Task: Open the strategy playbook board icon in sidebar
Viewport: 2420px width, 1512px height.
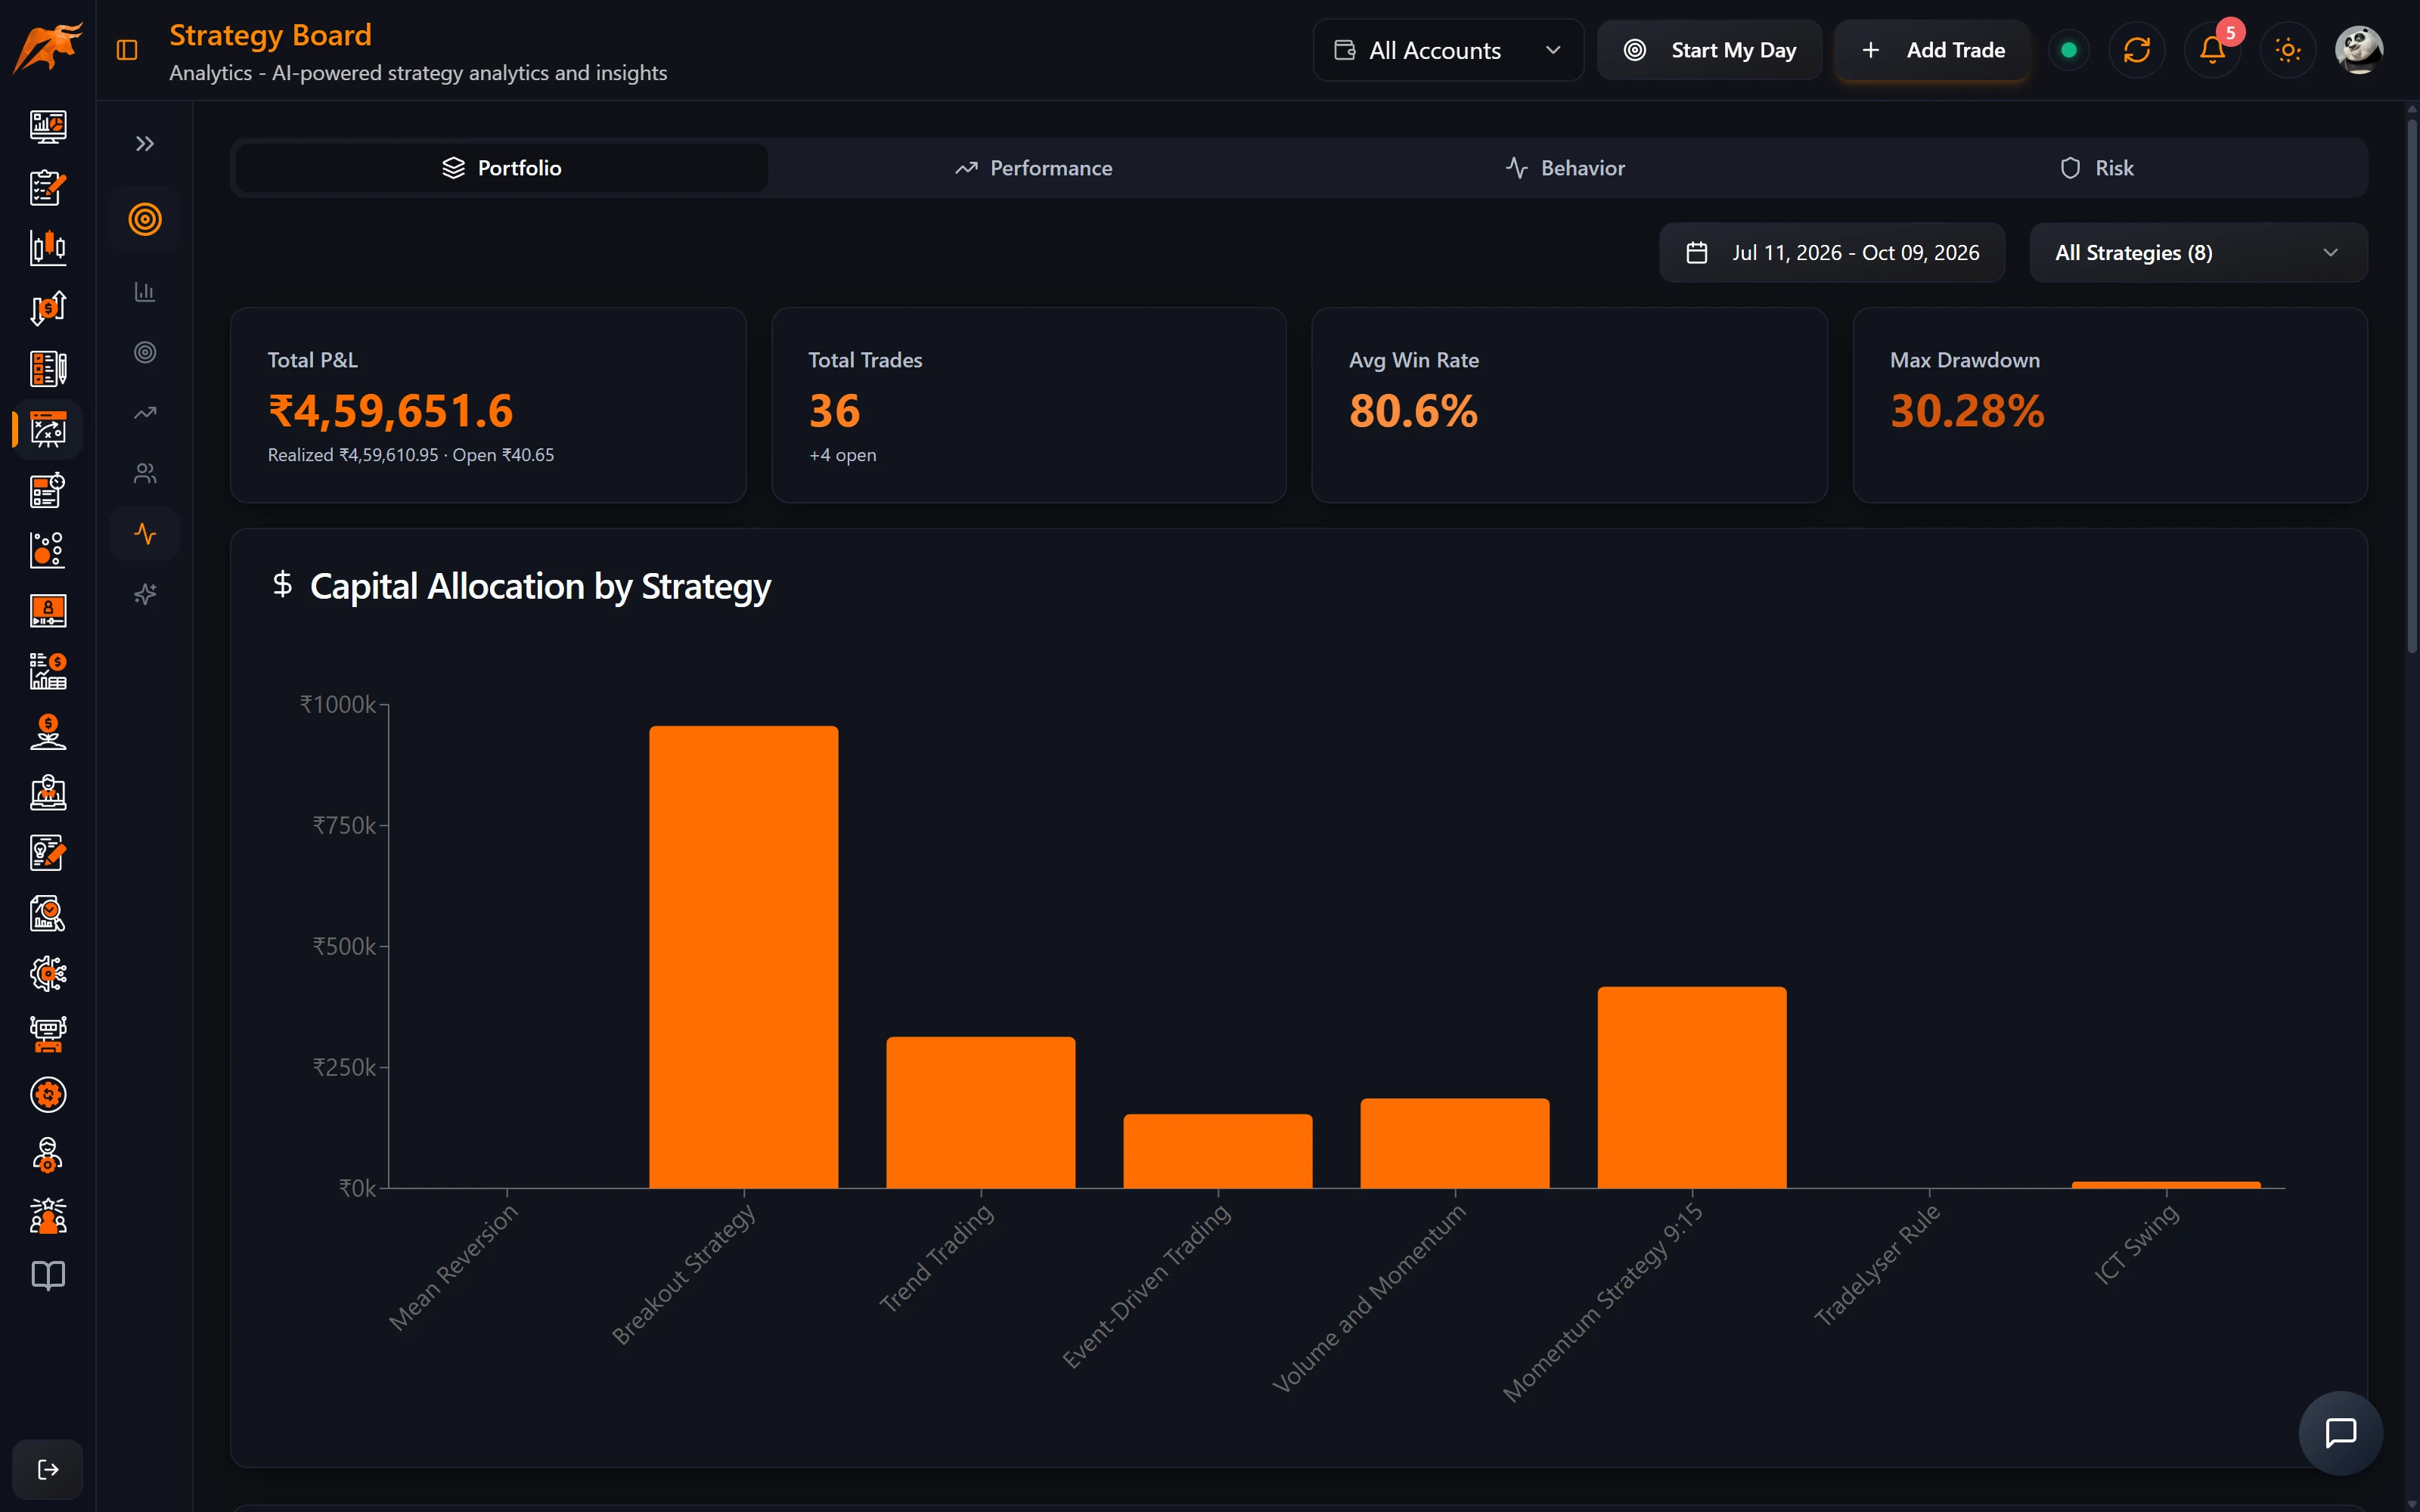Action: click(48, 429)
